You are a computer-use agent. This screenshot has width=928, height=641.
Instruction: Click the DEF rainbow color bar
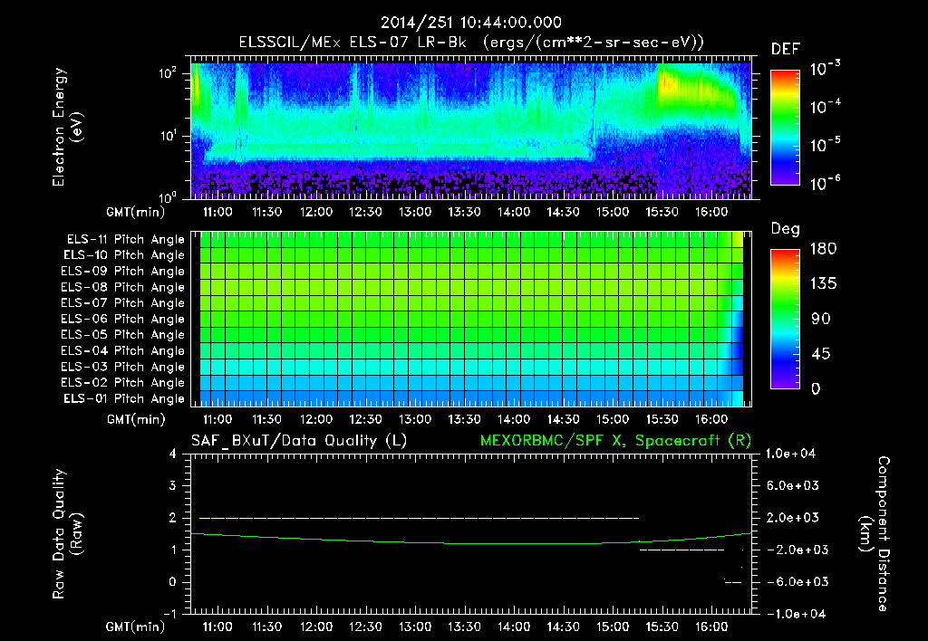[785, 127]
